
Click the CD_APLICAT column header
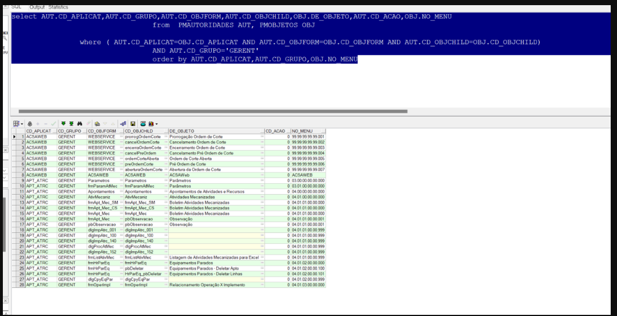41,131
